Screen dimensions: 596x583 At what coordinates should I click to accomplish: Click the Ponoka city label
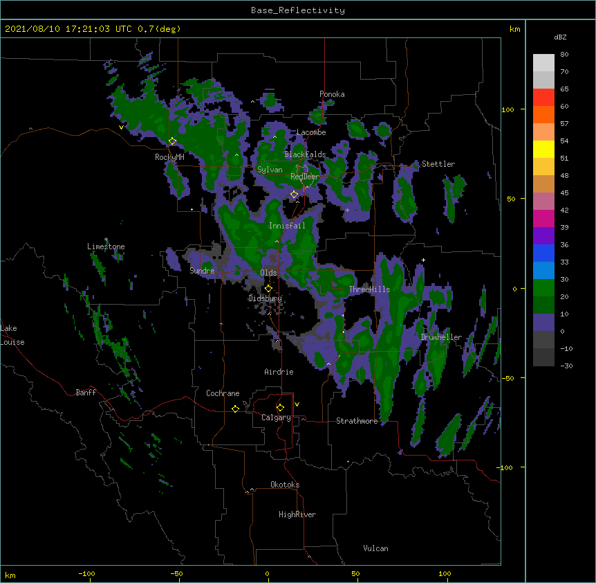click(332, 94)
